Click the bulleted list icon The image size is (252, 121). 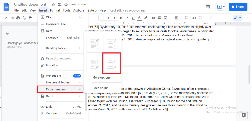(x=200, y=18)
